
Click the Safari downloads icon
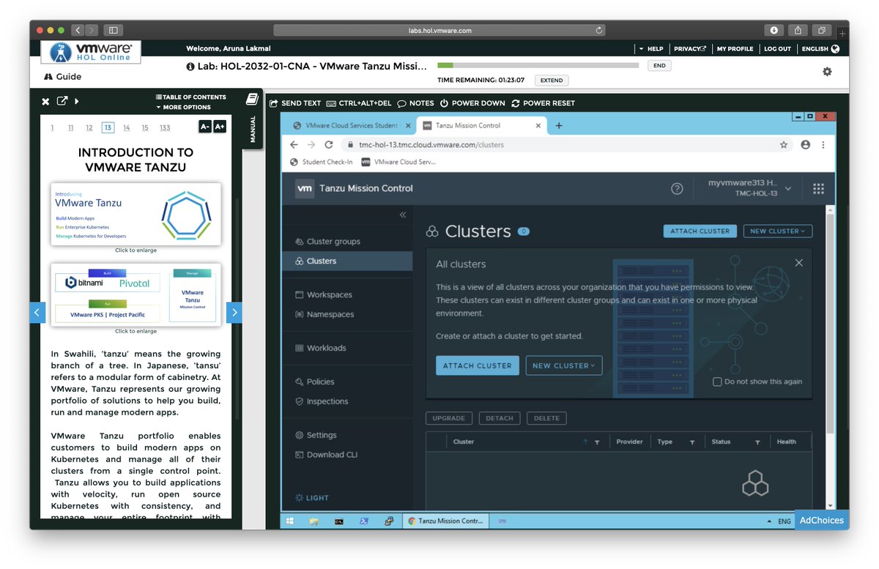[x=774, y=30]
